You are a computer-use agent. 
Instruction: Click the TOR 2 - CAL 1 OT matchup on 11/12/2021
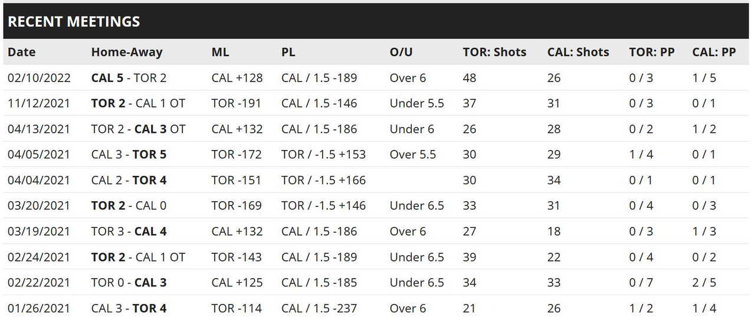click(x=138, y=103)
